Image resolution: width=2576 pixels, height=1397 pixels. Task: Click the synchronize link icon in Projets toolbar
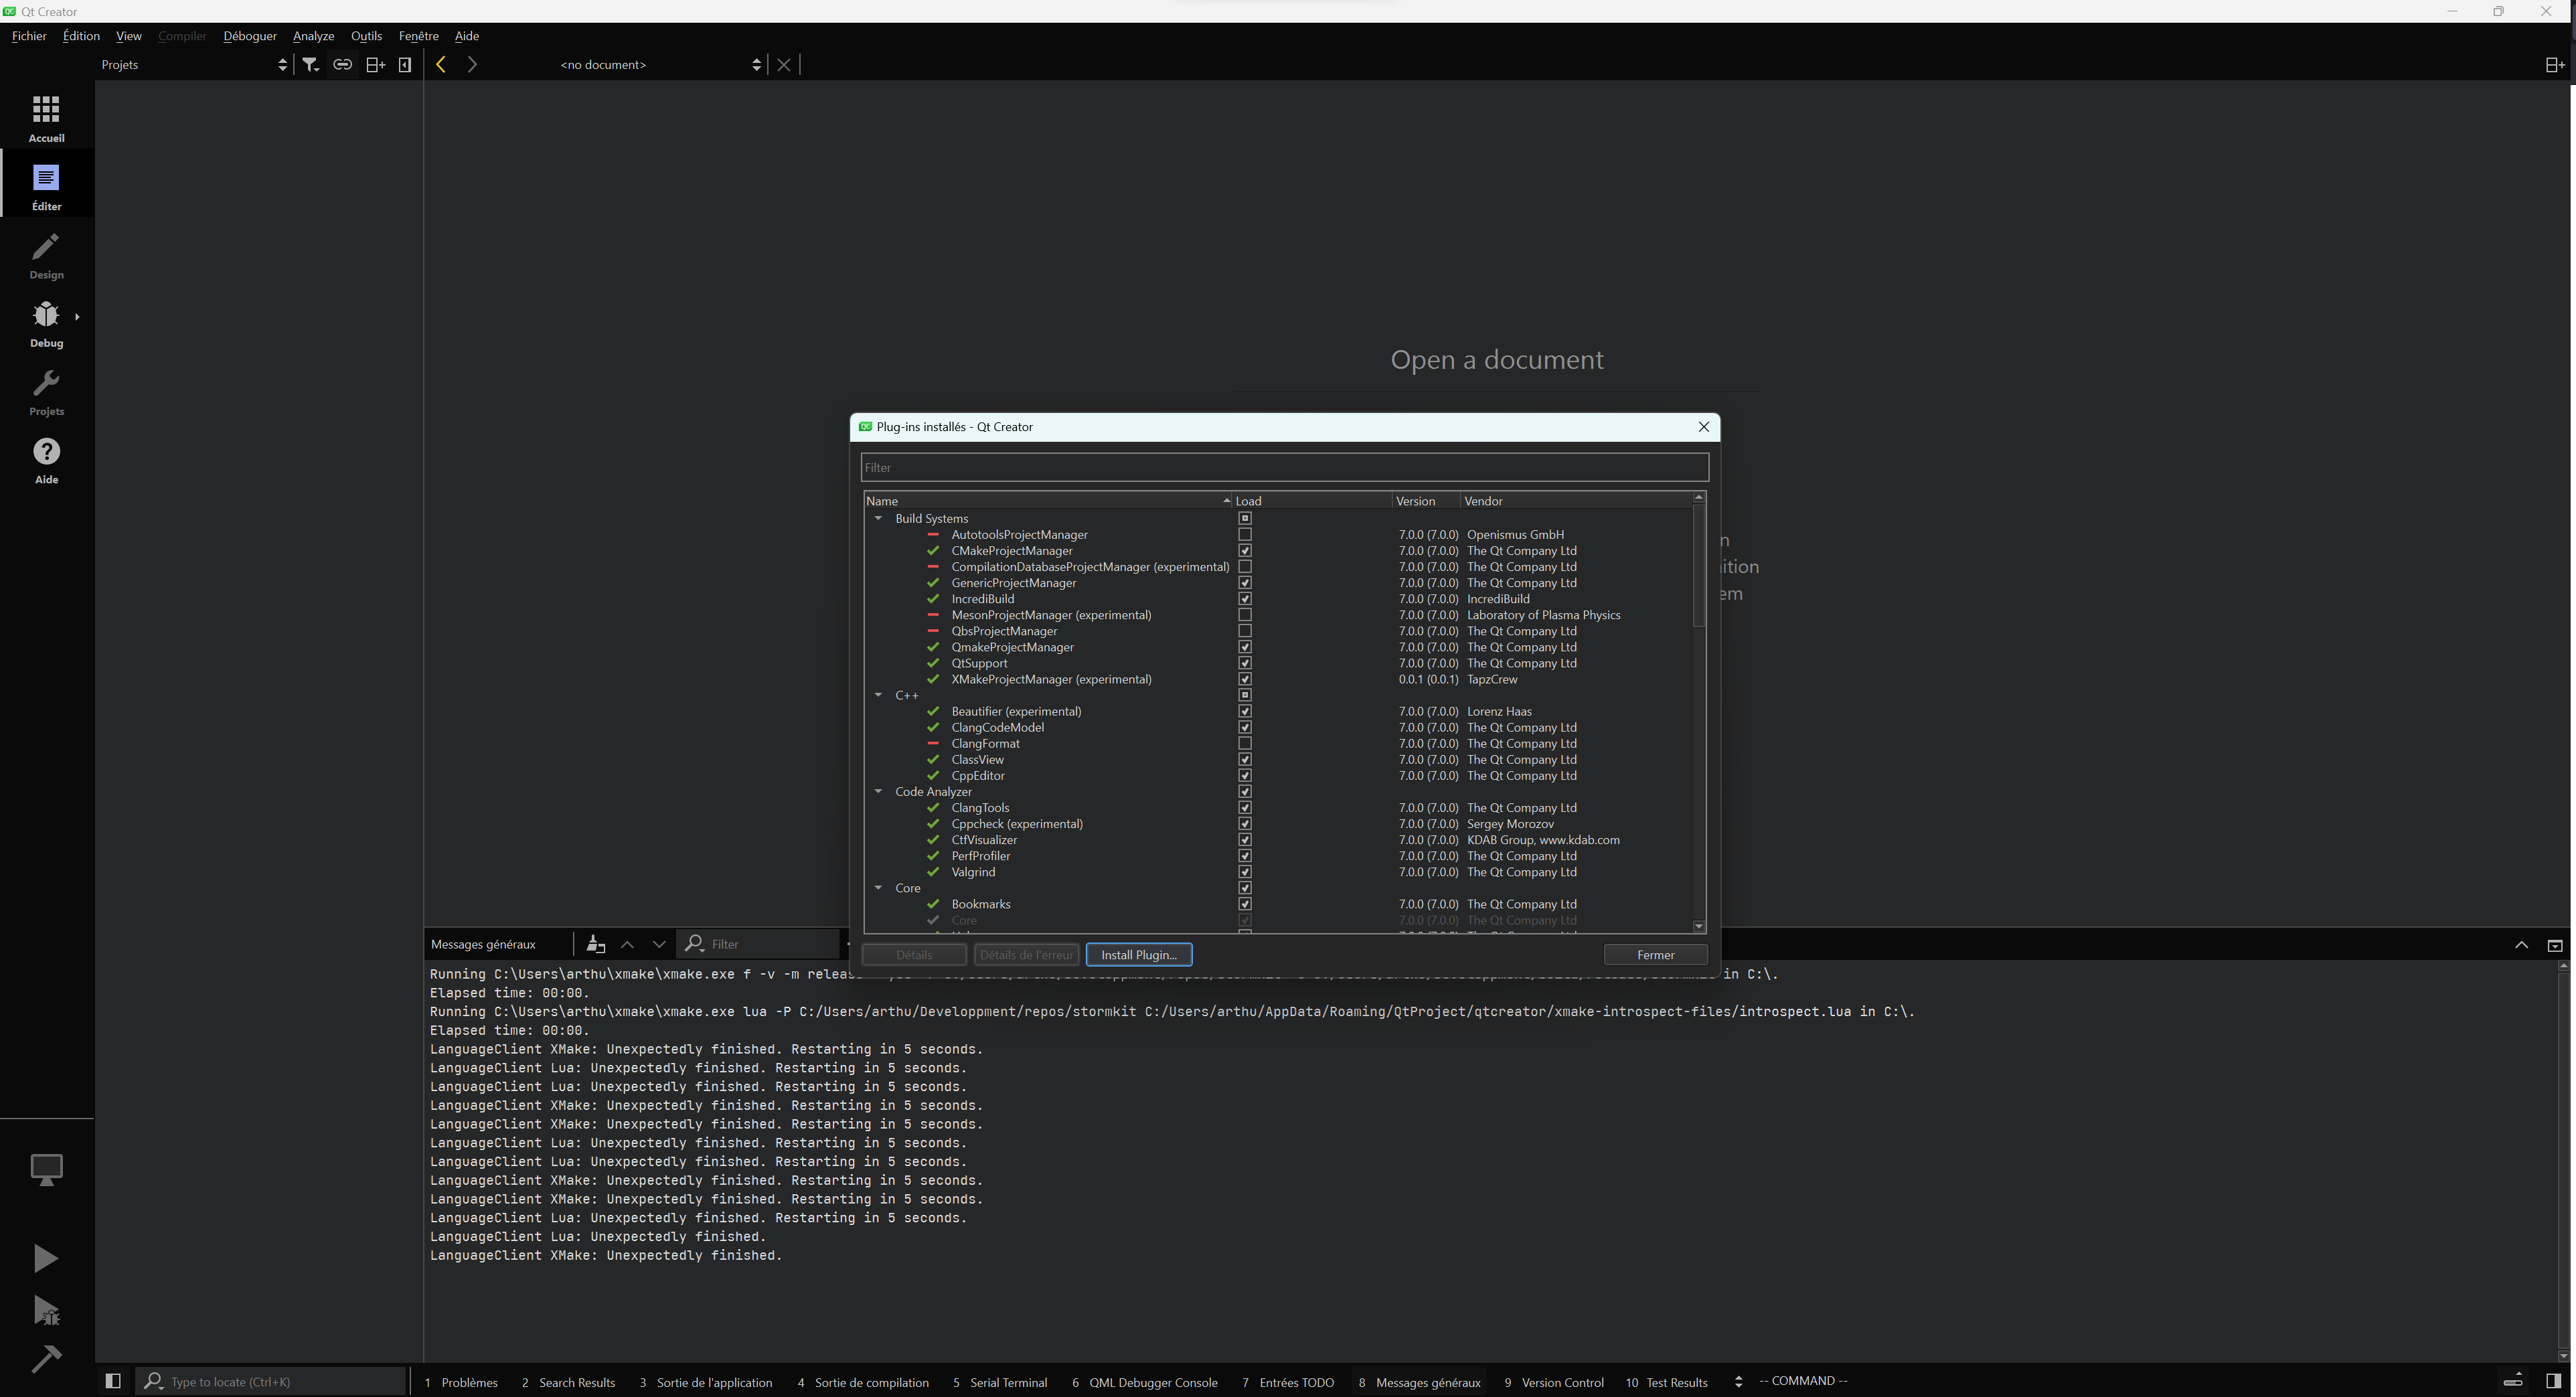(x=343, y=65)
